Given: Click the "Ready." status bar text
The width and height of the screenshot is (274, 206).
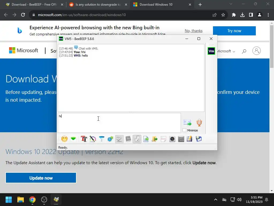Looking at the screenshot, I should click(63, 148).
